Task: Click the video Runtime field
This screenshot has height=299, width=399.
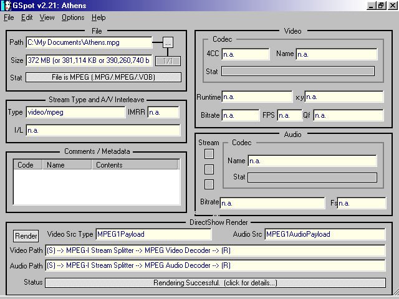Action: (x=257, y=97)
